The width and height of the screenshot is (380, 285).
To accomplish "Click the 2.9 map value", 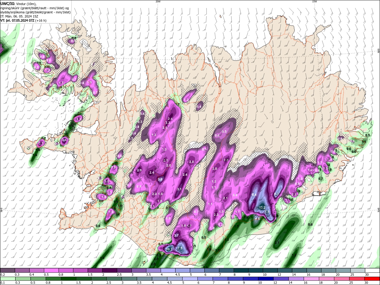I will 139,170.
